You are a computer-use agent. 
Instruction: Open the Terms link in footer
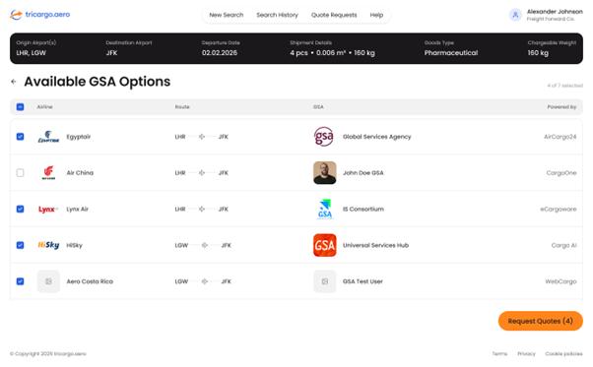pyautogui.click(x=499, y=354)
